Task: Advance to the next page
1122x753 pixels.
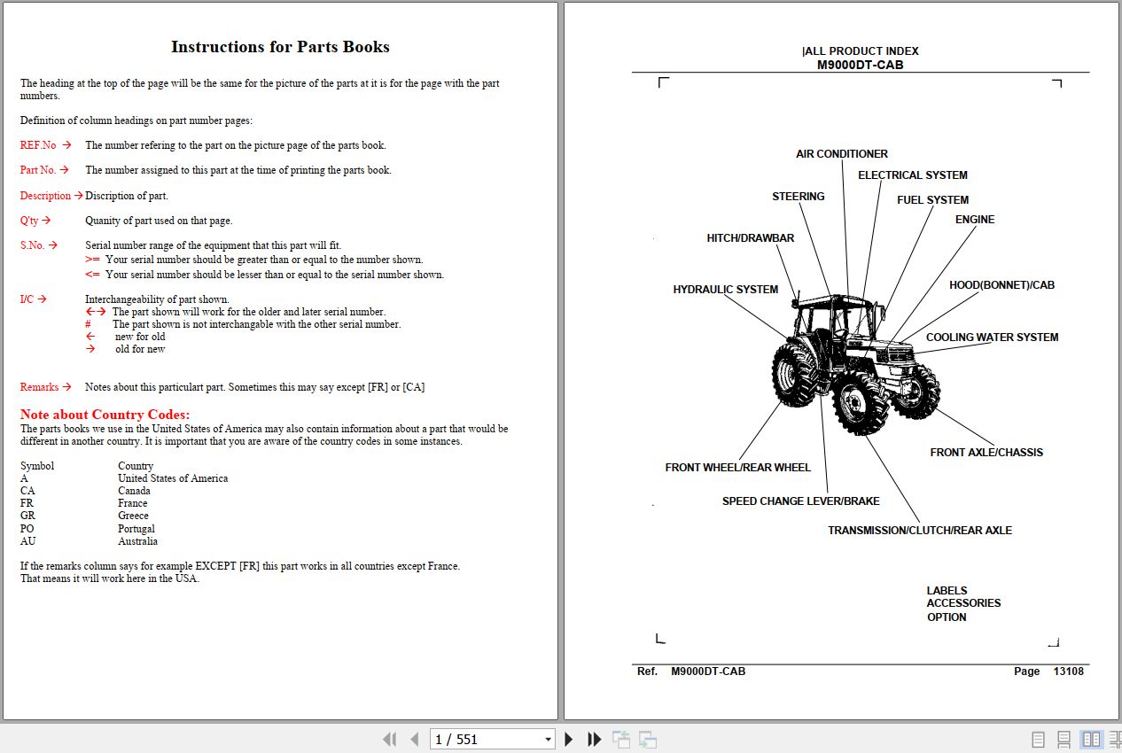Action: coord(568,738)
